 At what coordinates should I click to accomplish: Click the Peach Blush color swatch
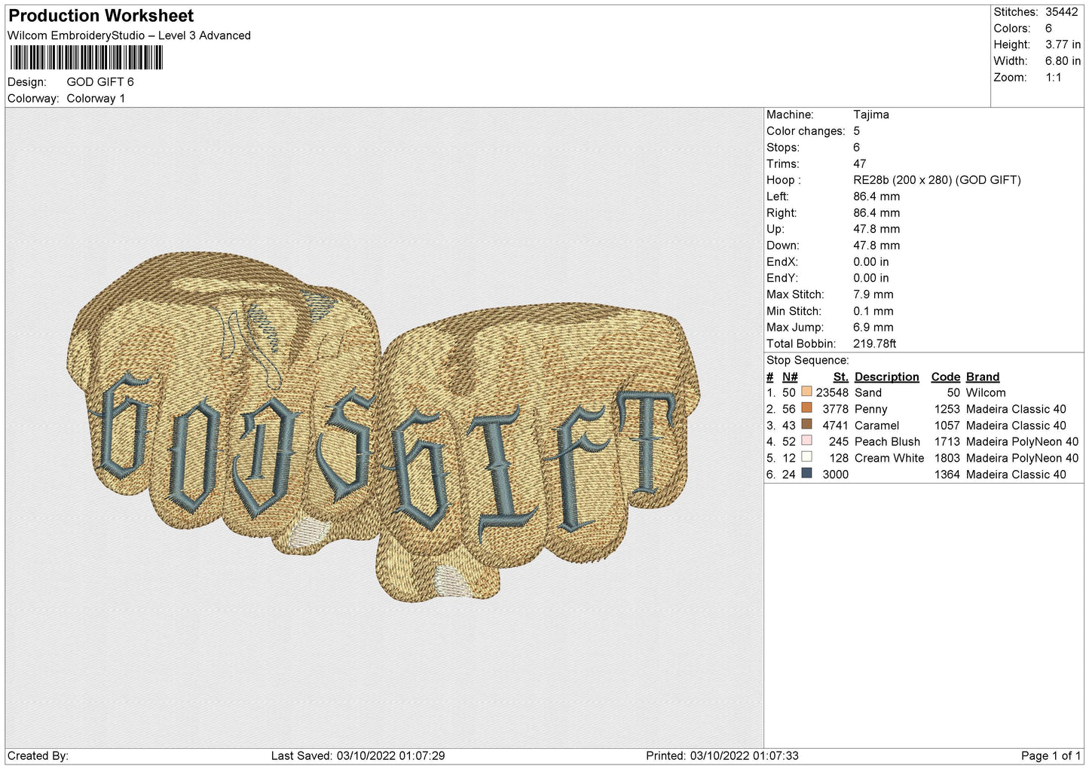pos(806,441)
